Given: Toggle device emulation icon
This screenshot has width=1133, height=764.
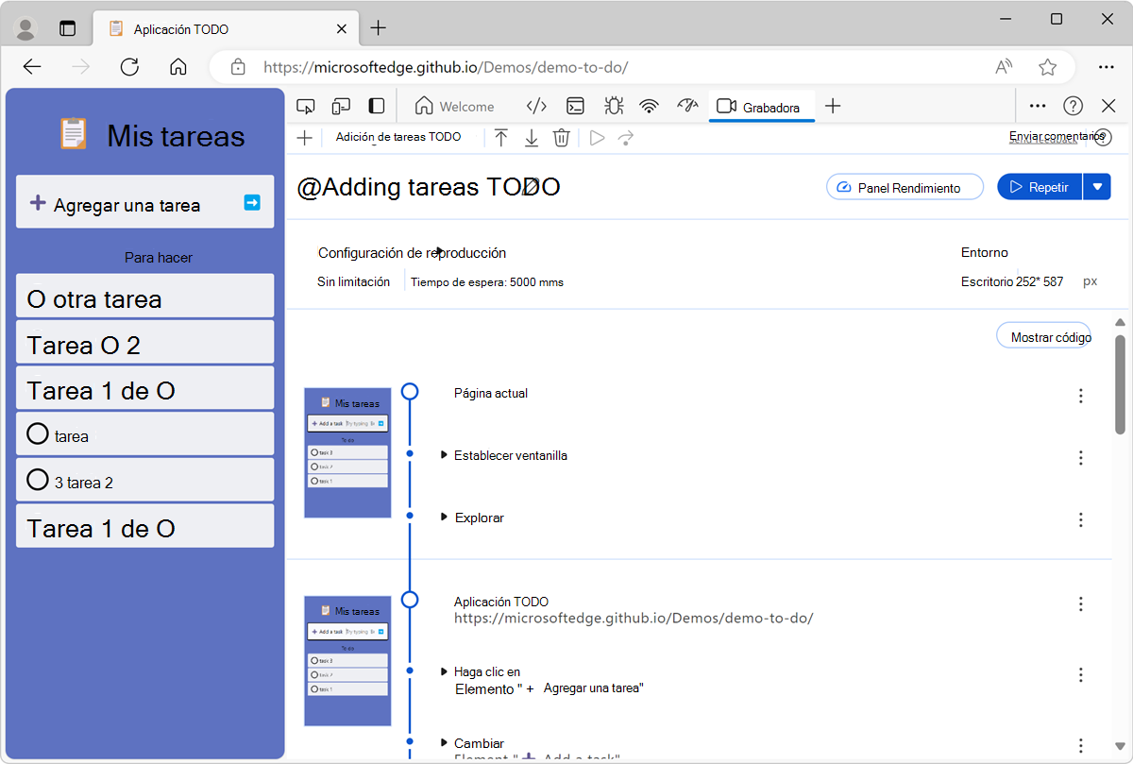Looking at the screenshot, I should [341, 106].
